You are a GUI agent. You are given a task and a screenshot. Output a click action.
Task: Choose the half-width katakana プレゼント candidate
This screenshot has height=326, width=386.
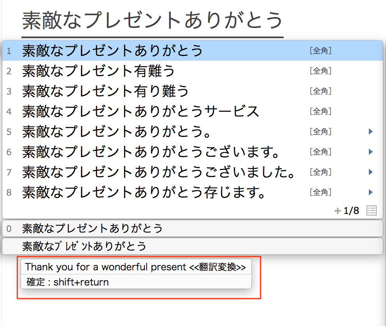click(84, 246)
